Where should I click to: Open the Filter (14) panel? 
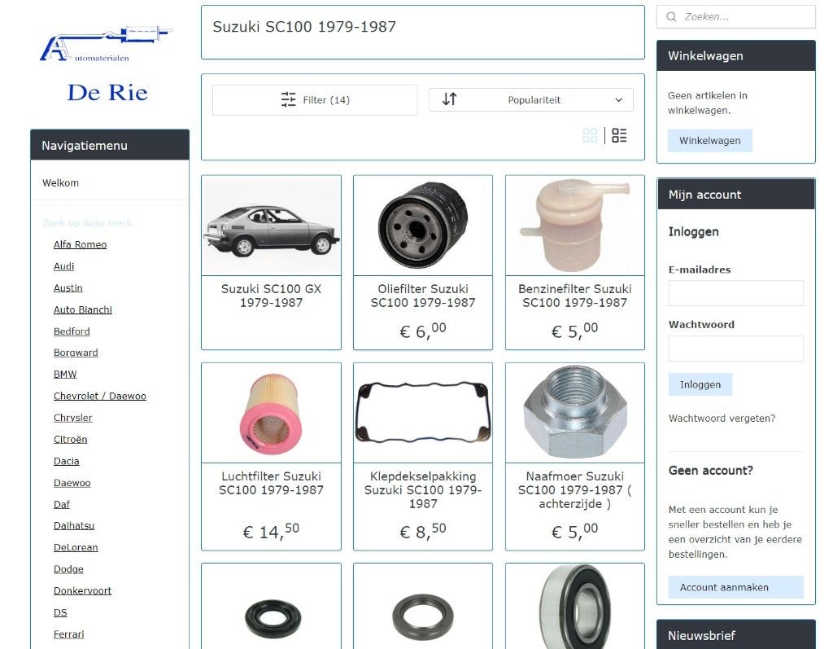tap(315, 99)
